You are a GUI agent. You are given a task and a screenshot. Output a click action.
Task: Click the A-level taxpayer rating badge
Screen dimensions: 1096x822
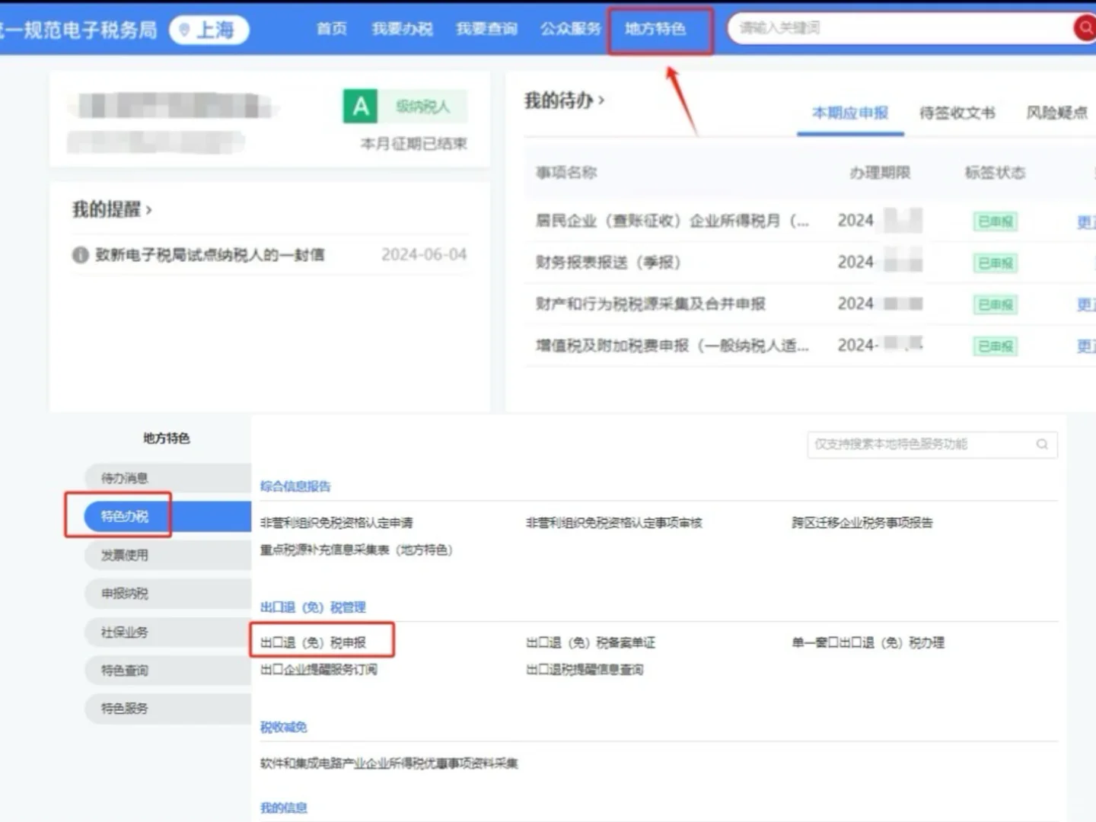click(361, 106)
